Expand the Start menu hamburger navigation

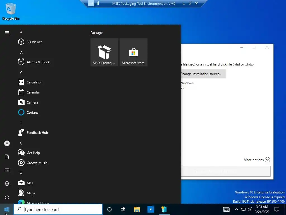tap(7, 32)
